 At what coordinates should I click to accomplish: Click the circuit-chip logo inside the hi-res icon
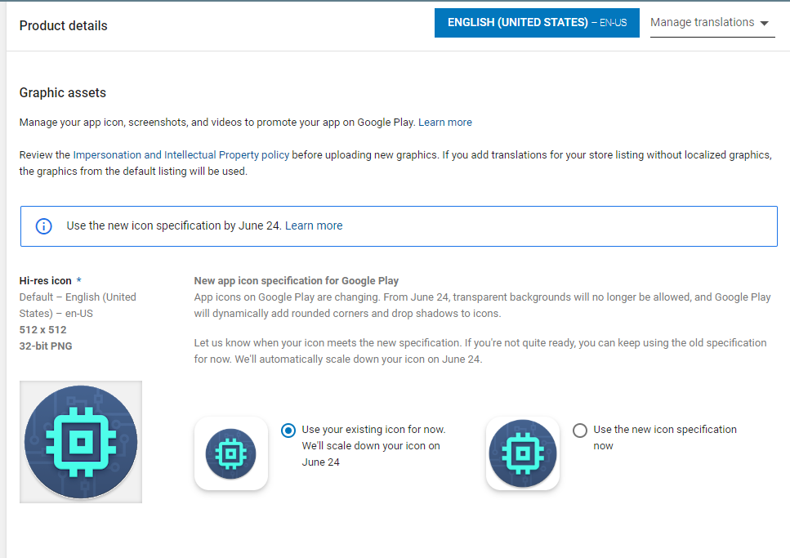click(80, 441)
